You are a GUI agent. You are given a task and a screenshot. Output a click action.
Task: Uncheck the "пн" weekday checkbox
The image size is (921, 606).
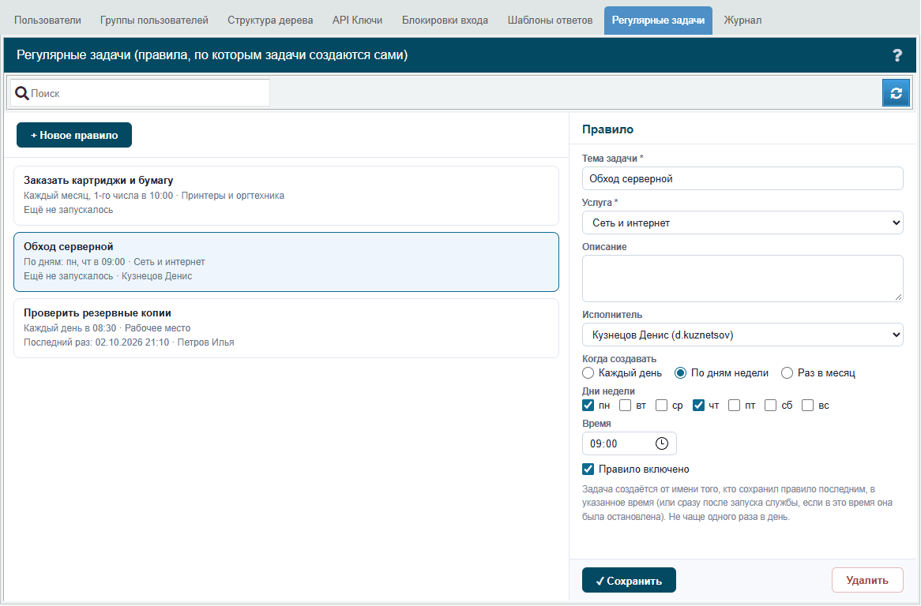coord(588,406)
